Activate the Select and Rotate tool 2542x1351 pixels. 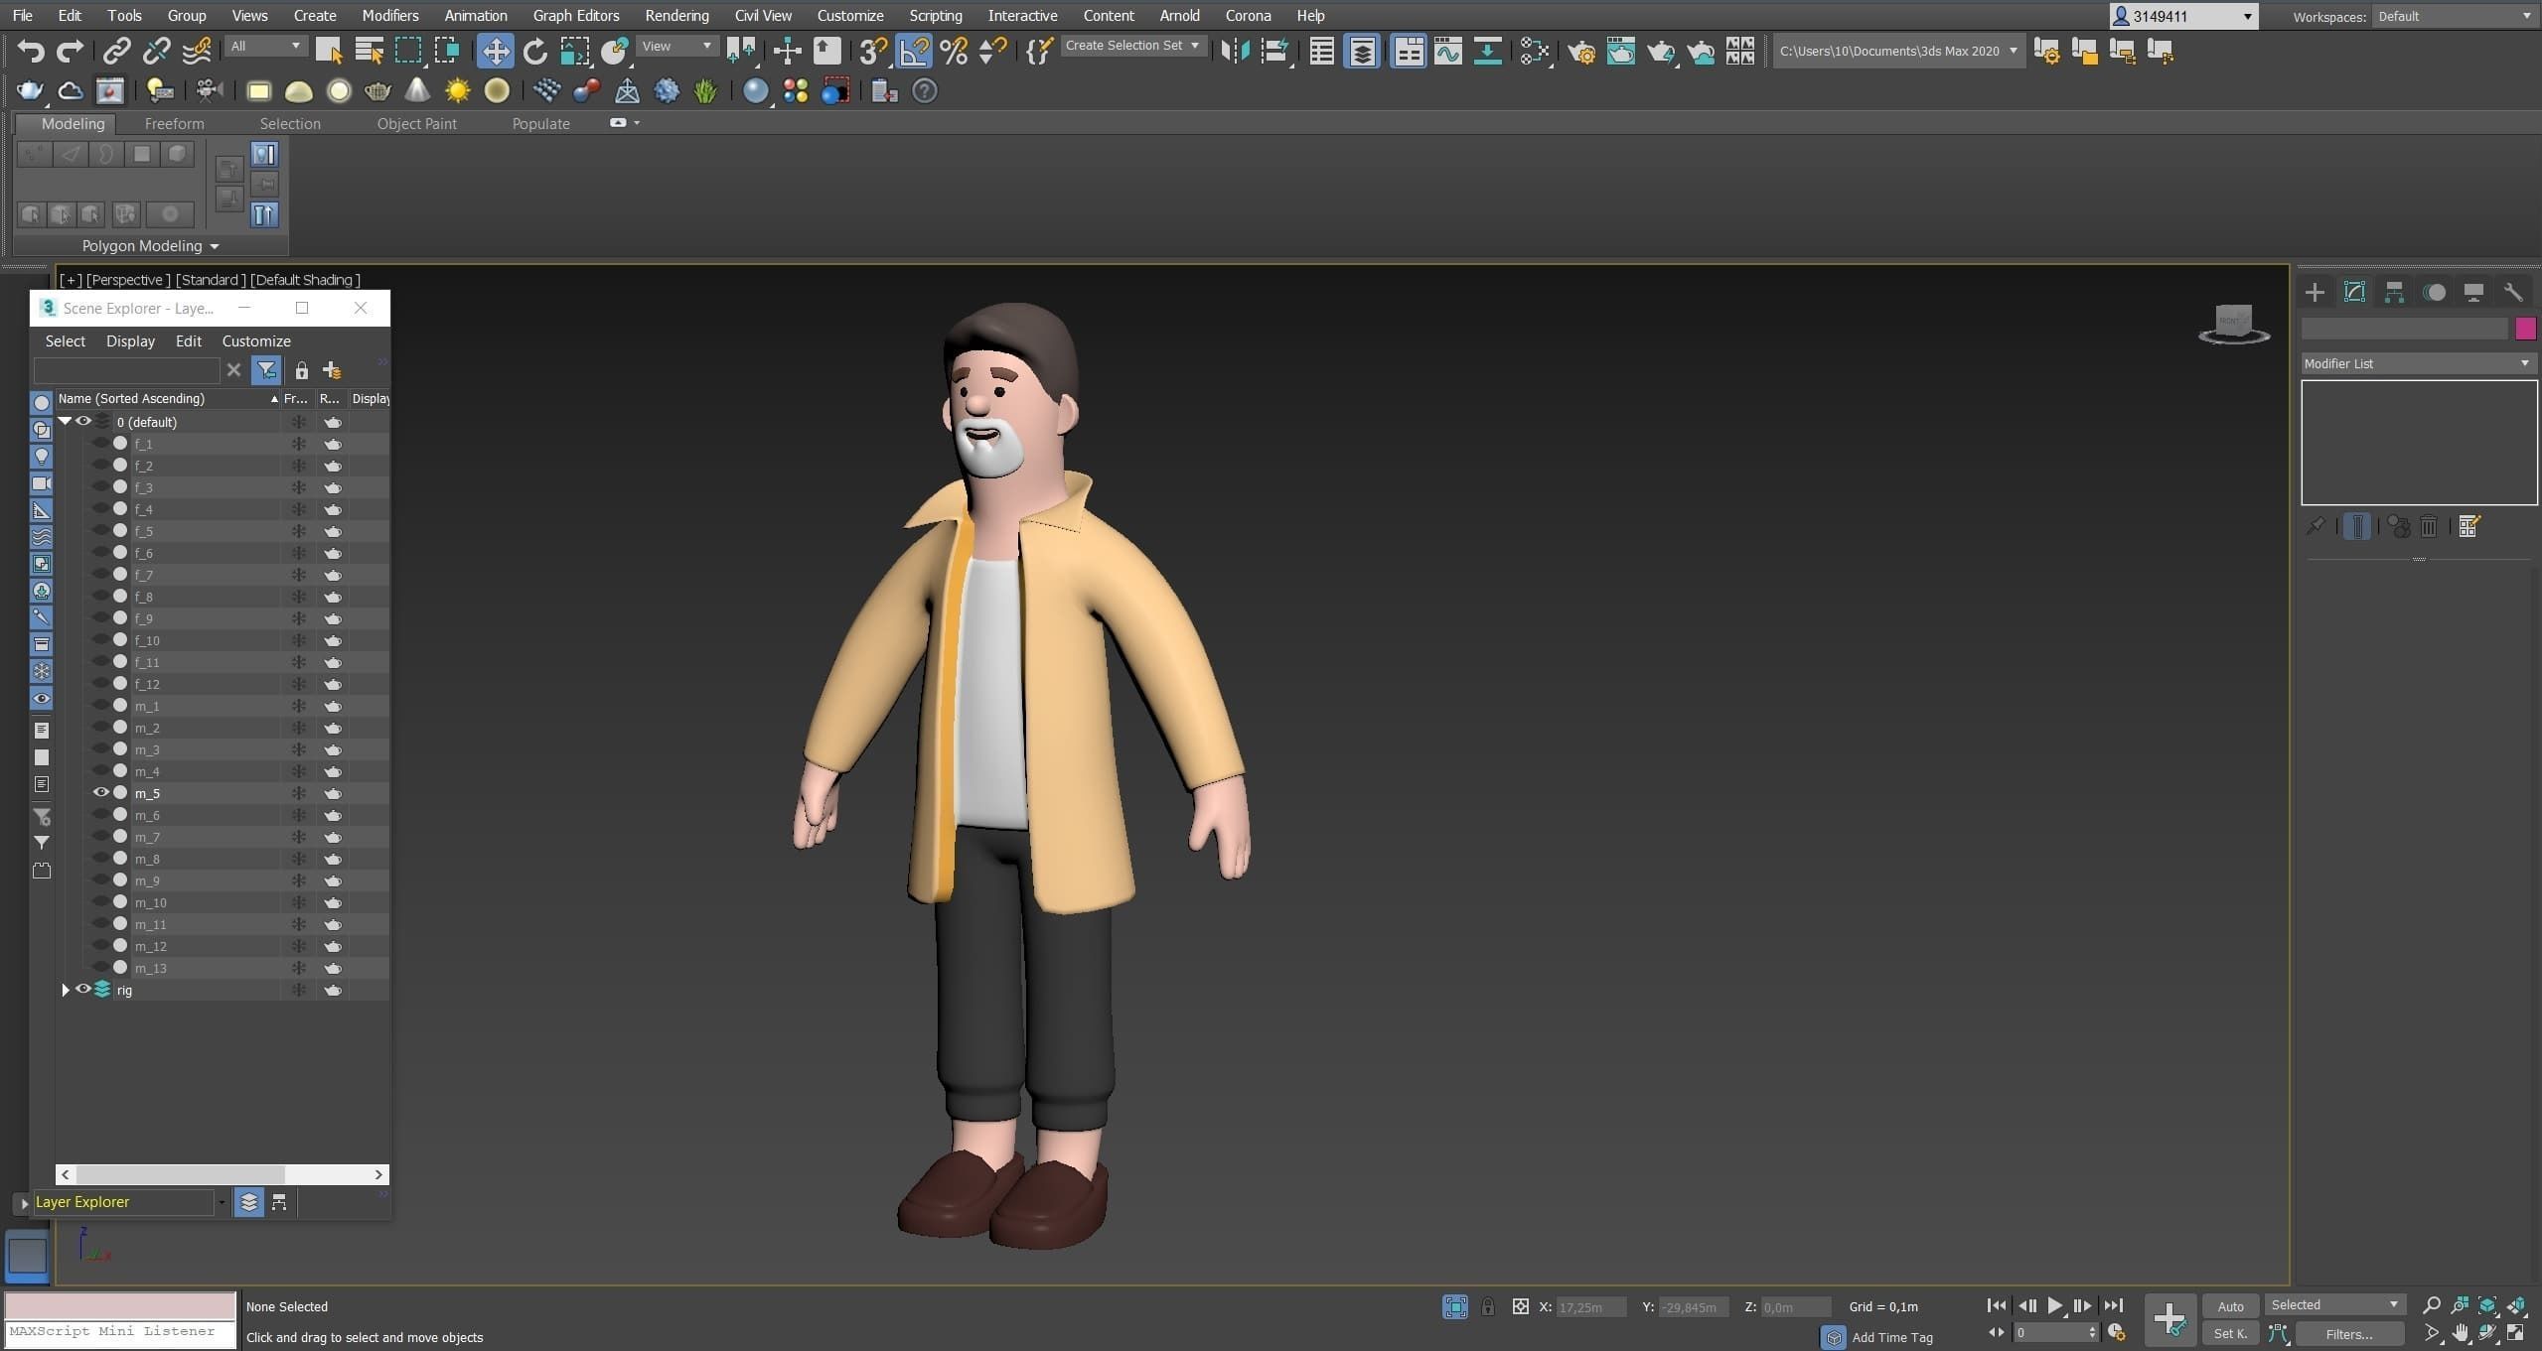(x=534, y=51)
